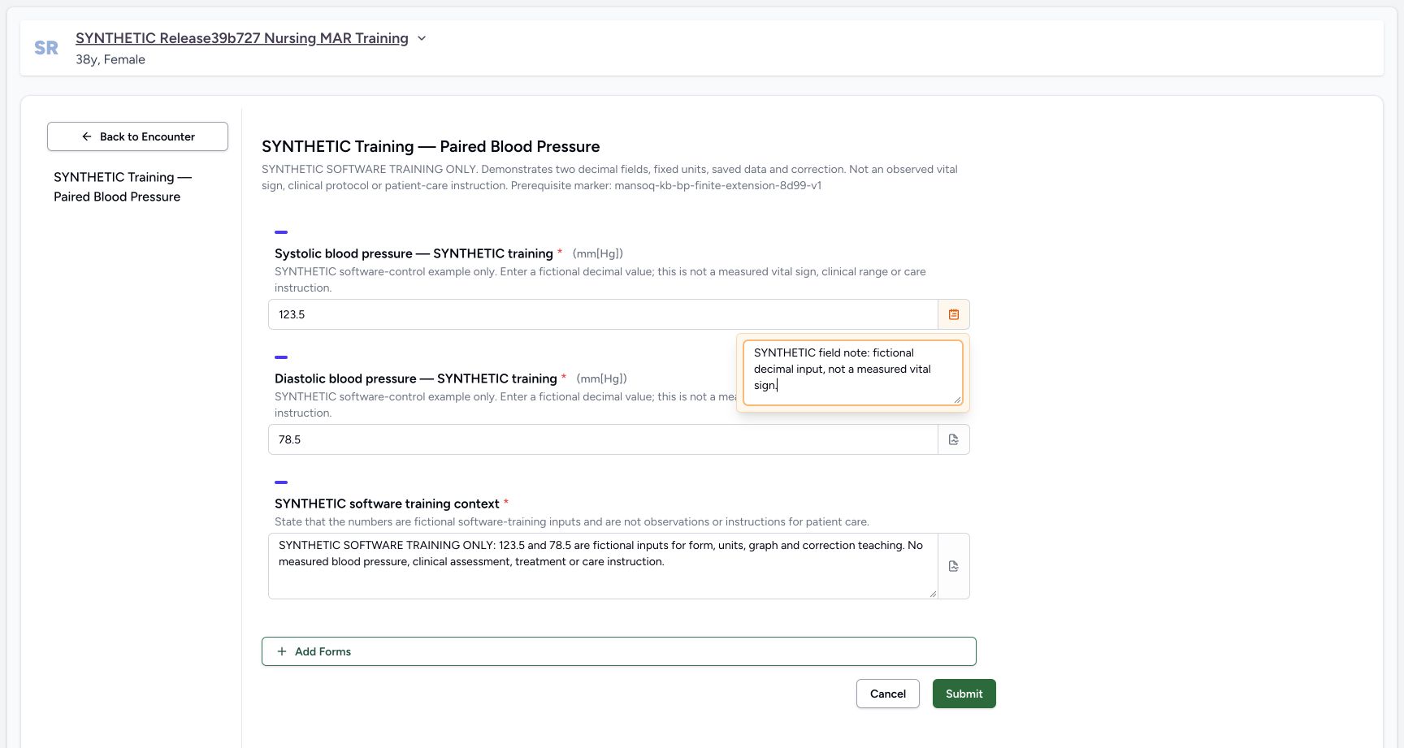Image resolution: width=1404 pixels, height=748 pixels.
Task: Expand the patient name dropdown chevron
Action: pos(422,38)
